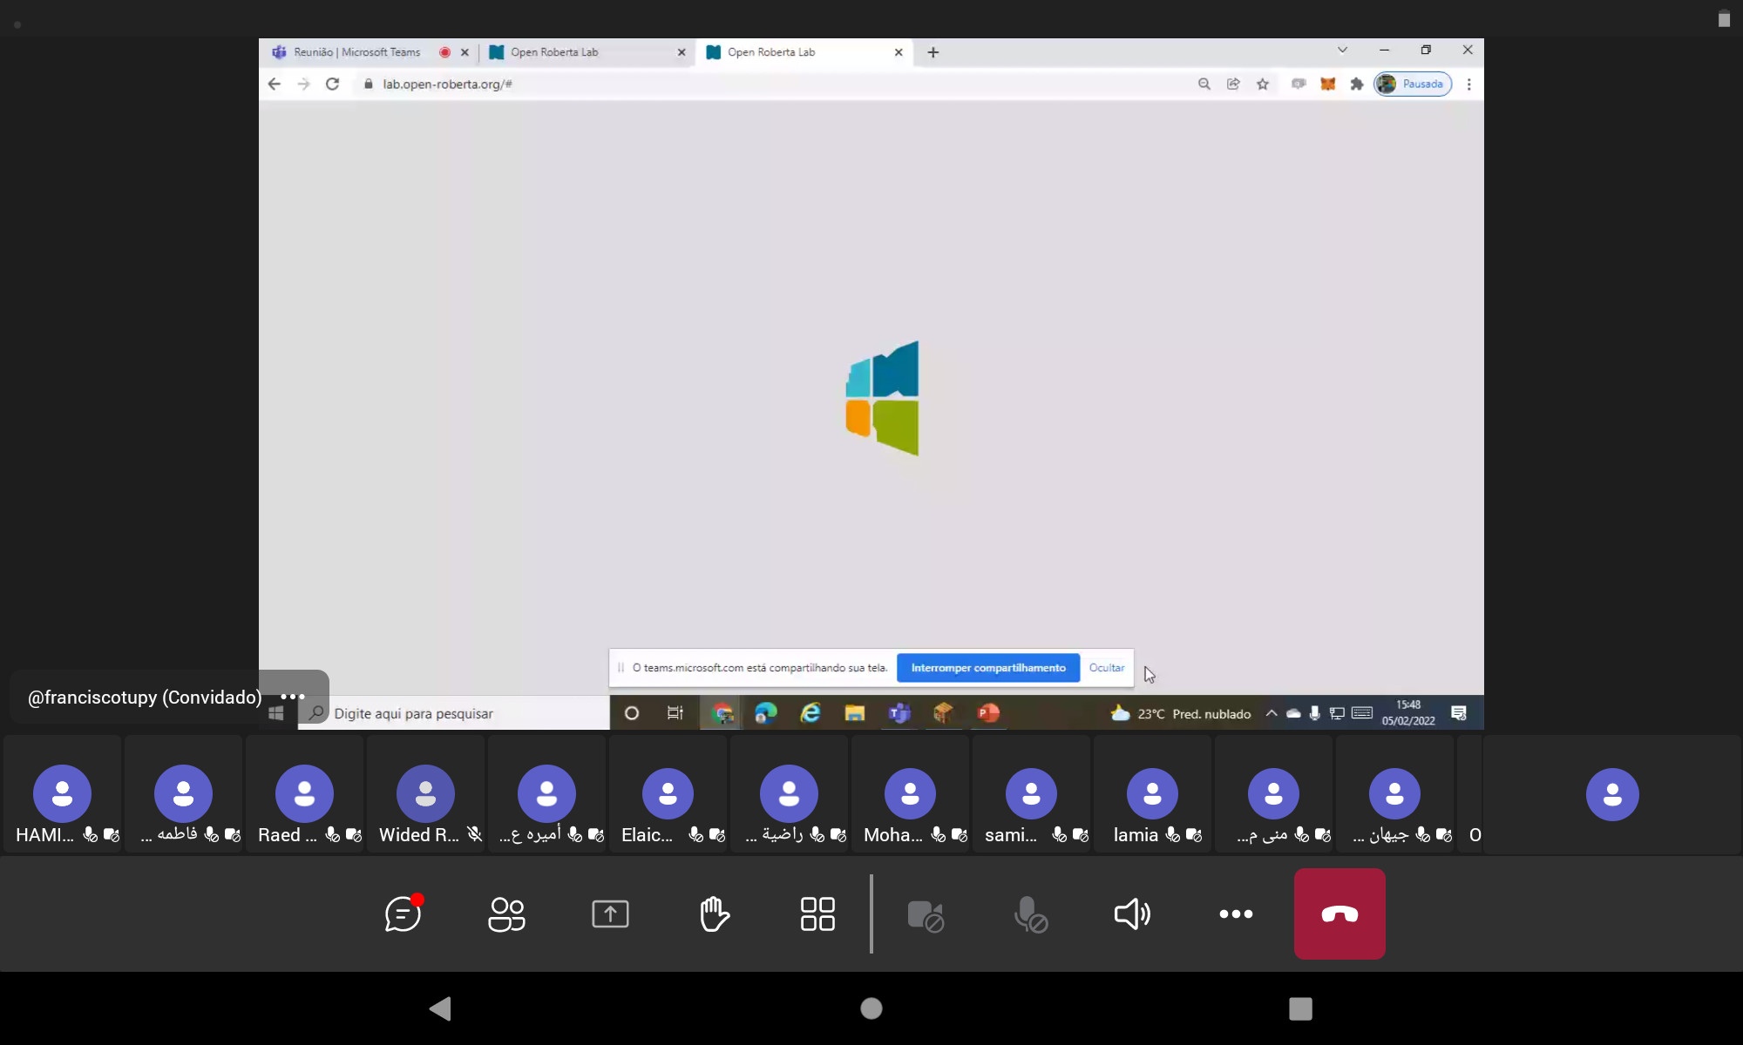Show hidden system tray icons
The height and width of the screenshot is (1045, 1743).
pos(1272,713)
